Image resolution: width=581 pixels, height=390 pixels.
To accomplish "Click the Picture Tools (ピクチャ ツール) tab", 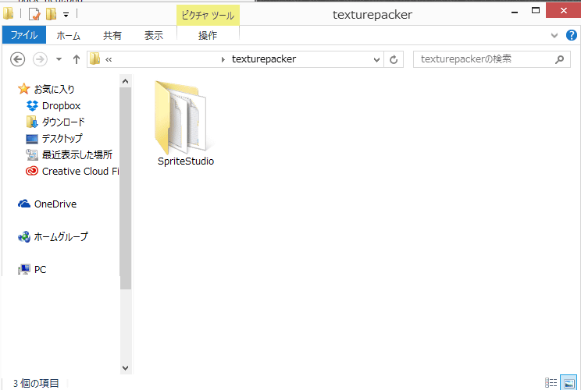I will (208, 15).
